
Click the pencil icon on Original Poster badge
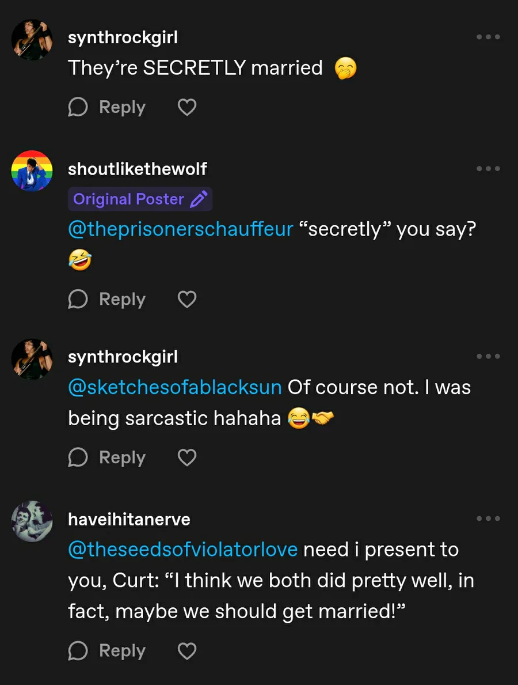199,199
